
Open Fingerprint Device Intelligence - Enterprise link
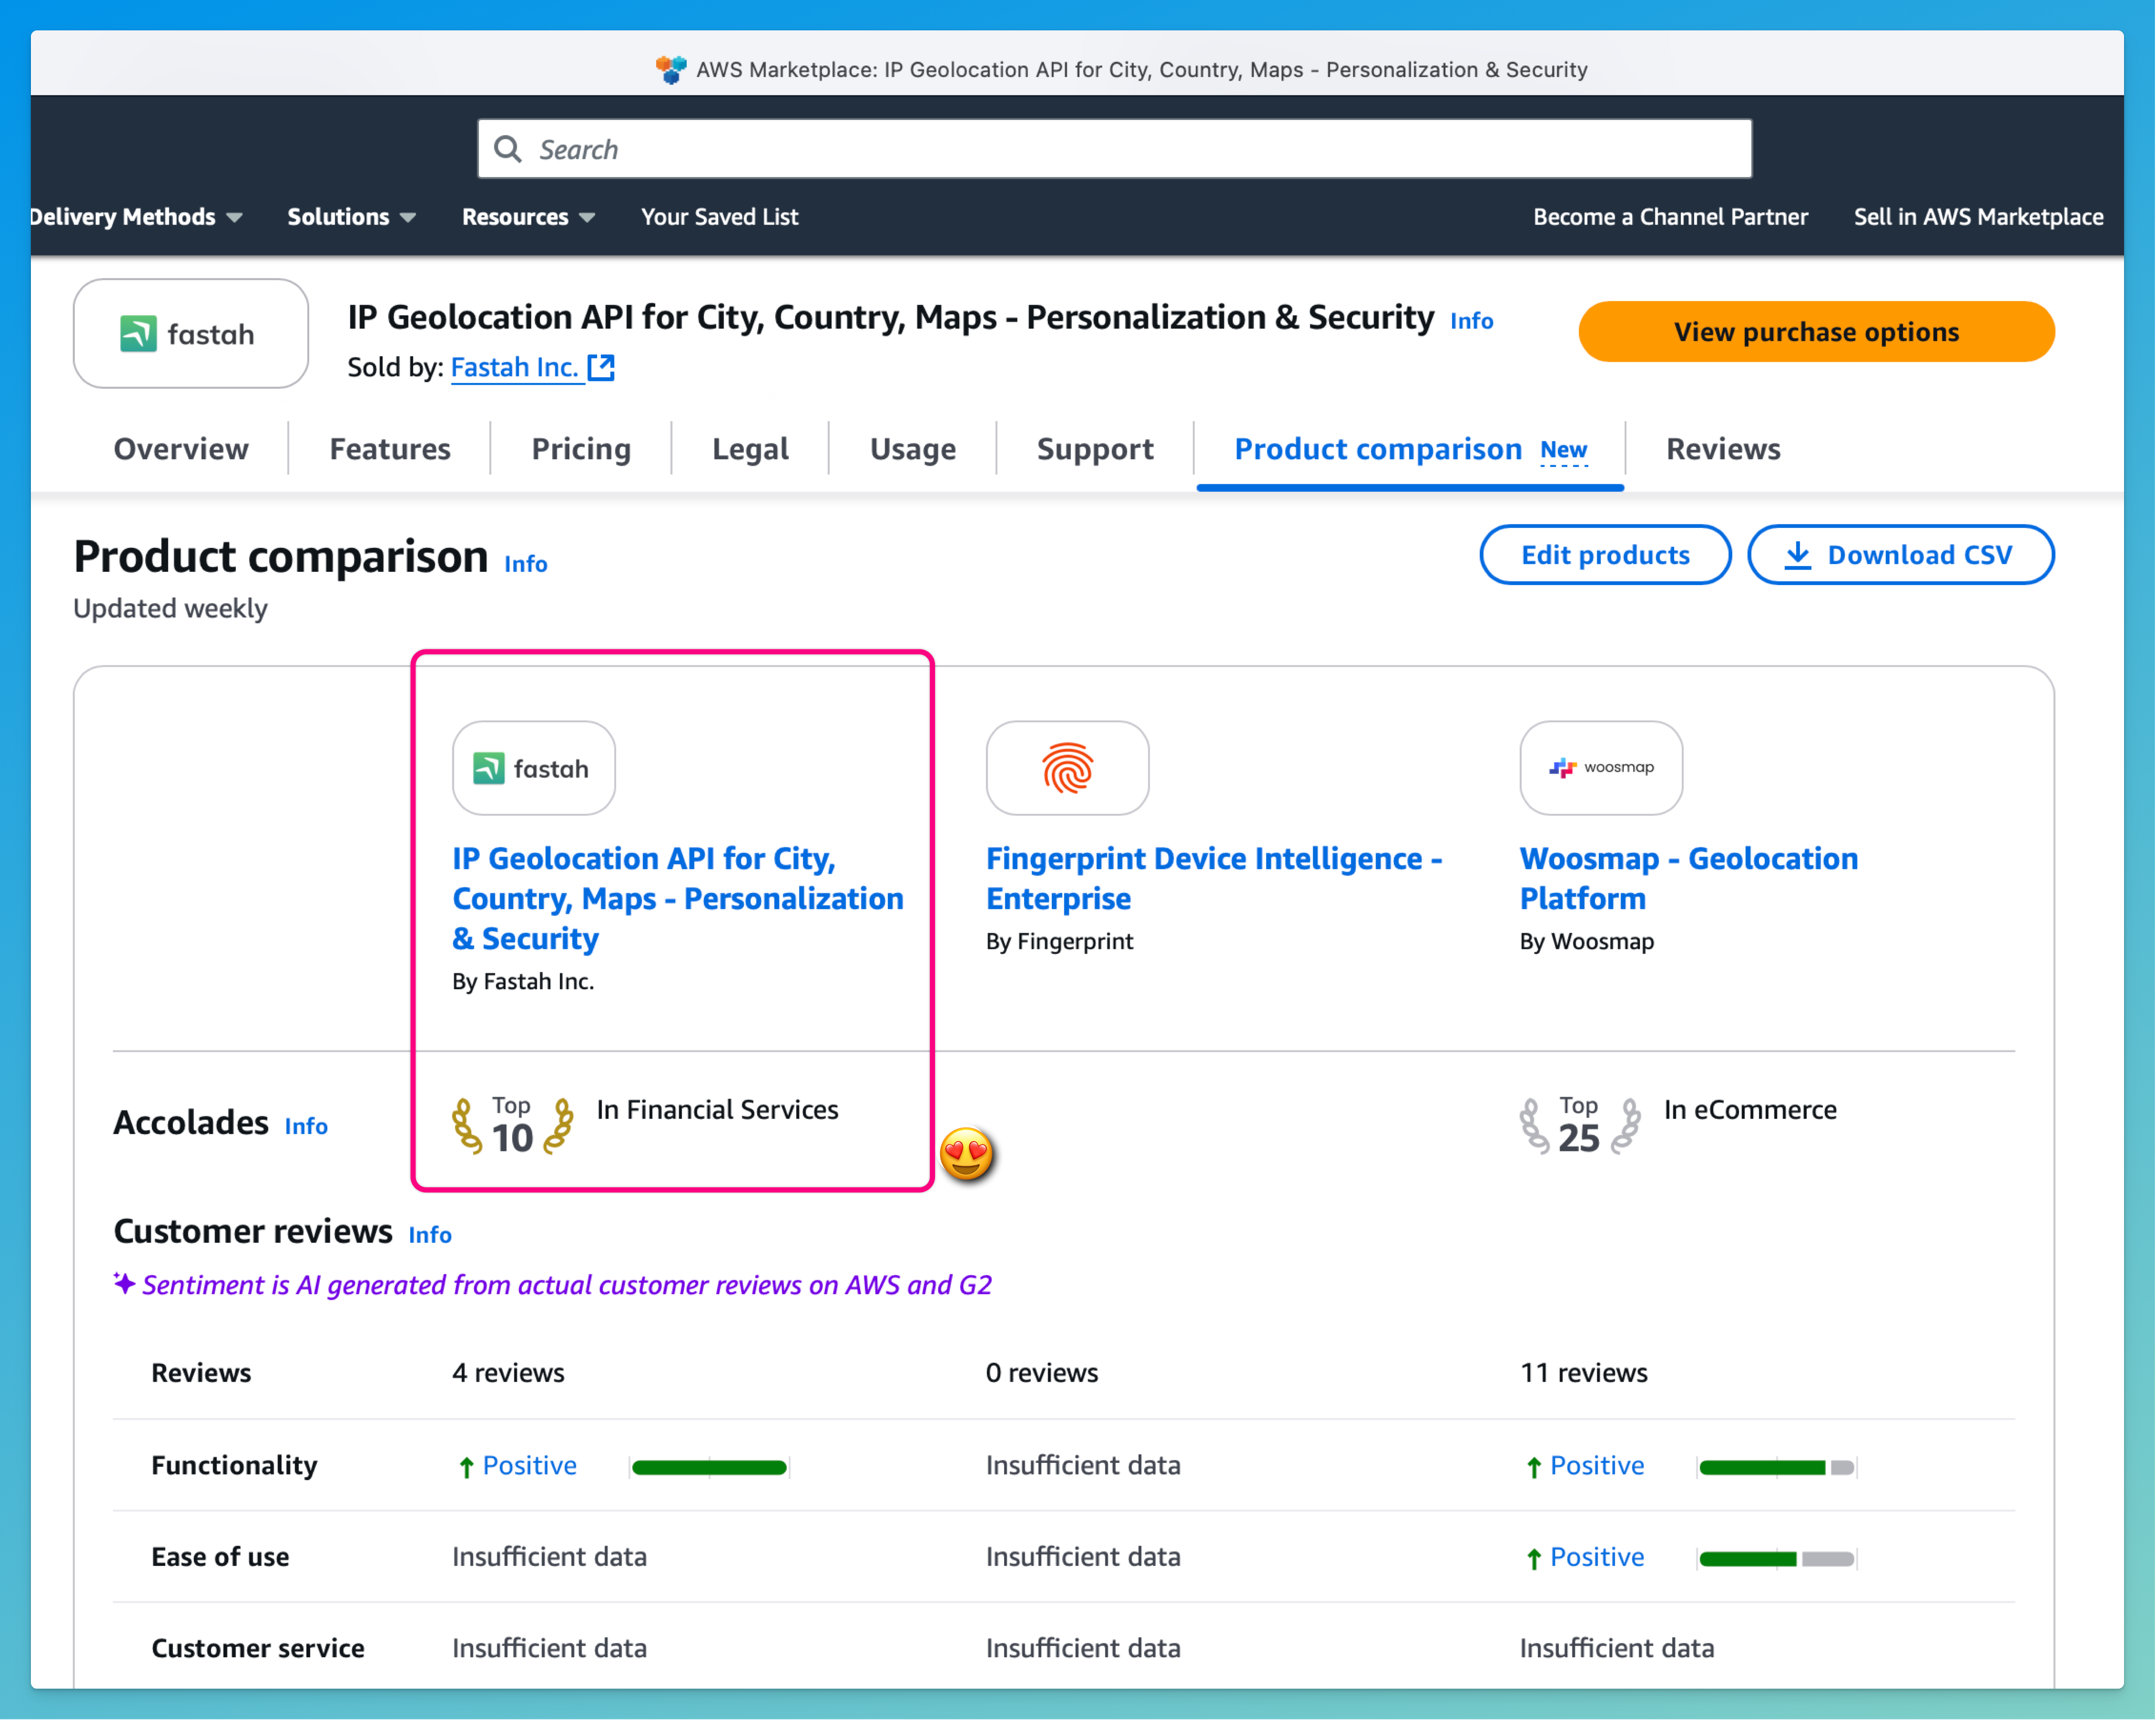[1214, 878]
